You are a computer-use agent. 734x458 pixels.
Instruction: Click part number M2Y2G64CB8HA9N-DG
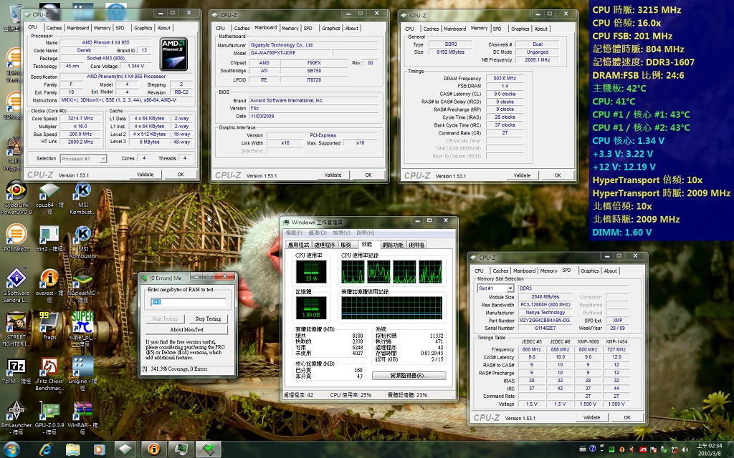point(545,321)
